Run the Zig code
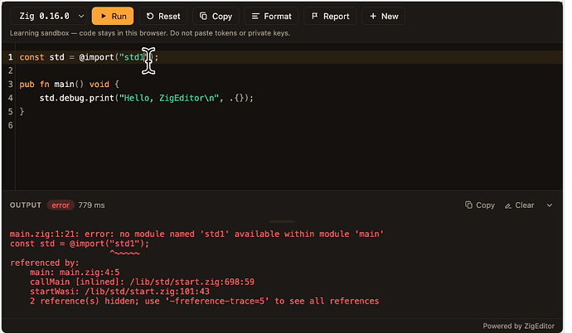This screenshot has width=572, height=333. pyautogui.click(x=113, y=16)
